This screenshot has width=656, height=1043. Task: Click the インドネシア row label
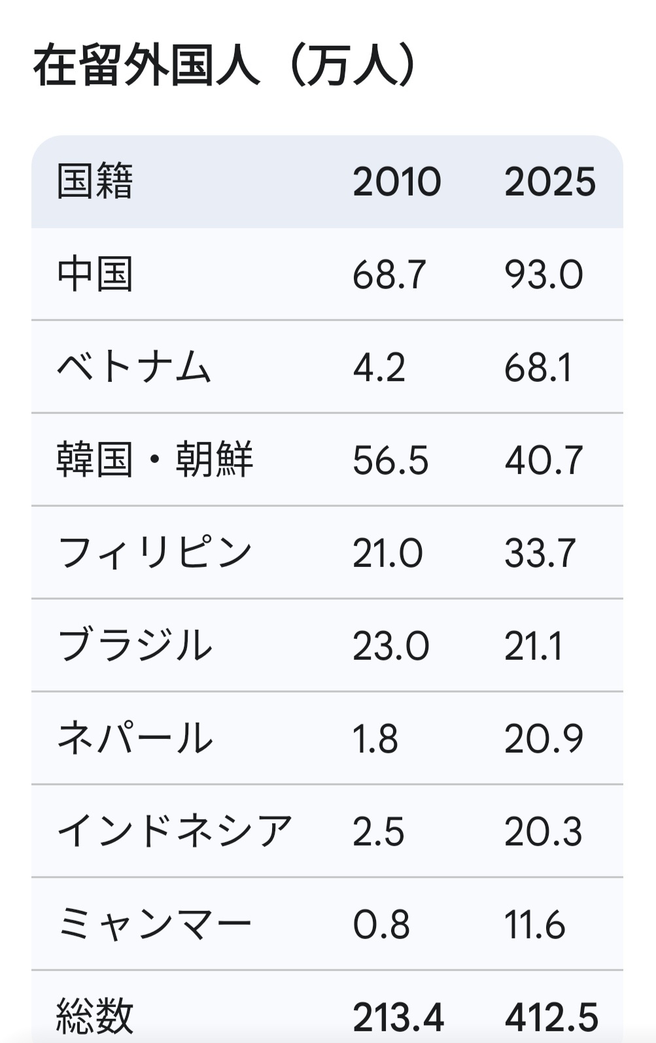click(x=174, y=831)
